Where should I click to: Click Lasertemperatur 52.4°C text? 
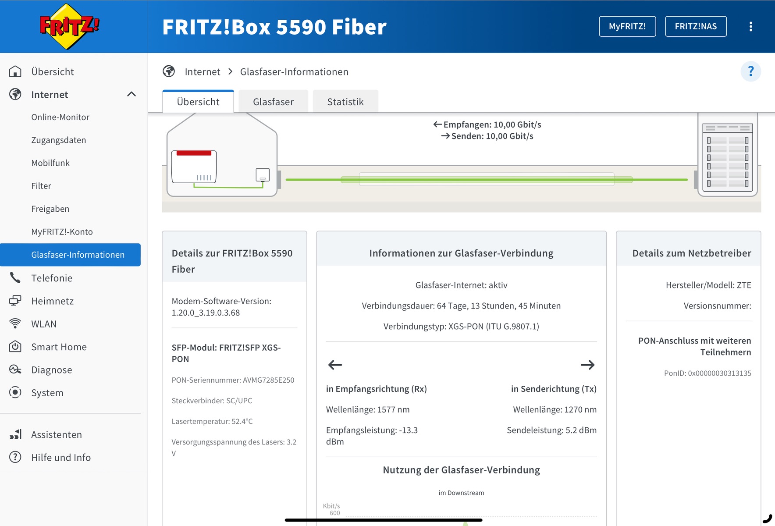tap(212, 421)
